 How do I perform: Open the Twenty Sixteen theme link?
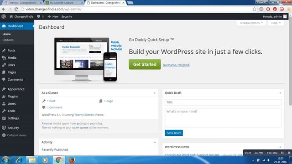[84, 115]
